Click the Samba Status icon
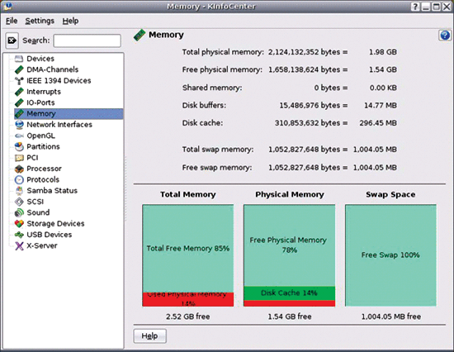This screenshot has width=454, height=352. click(x=19, y=191)
